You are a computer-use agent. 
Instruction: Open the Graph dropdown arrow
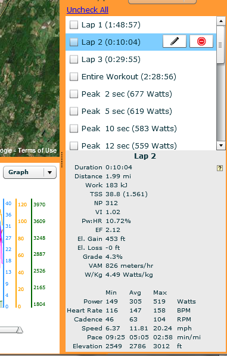click(x=50, y=172)
